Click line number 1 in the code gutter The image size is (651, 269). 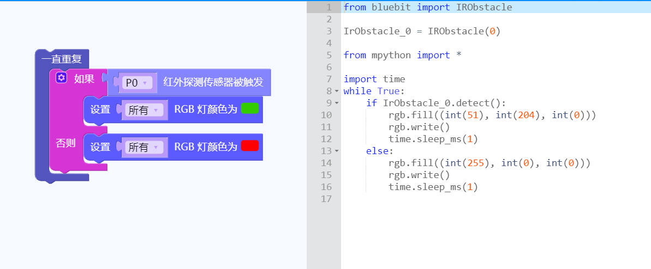point(328,7)
